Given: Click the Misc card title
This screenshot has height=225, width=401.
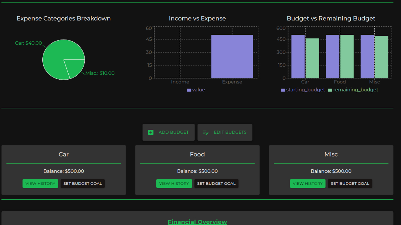Looking at the screenshot, I should tap(331, 154).
